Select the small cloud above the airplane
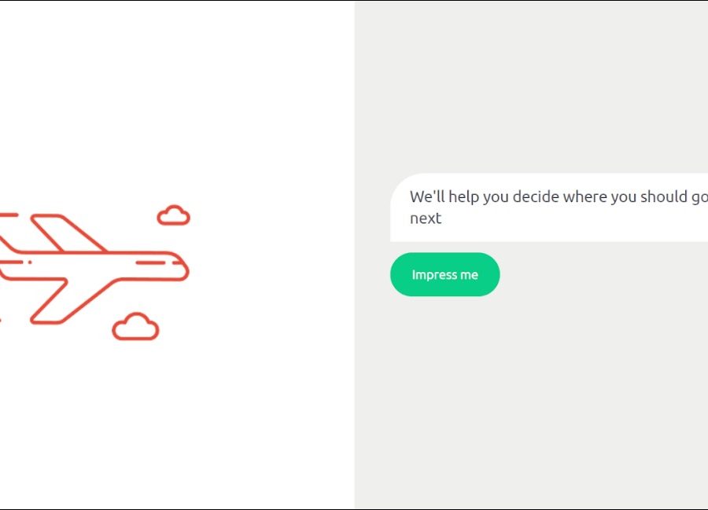This screenshot has width=708, height=510. 173,215
